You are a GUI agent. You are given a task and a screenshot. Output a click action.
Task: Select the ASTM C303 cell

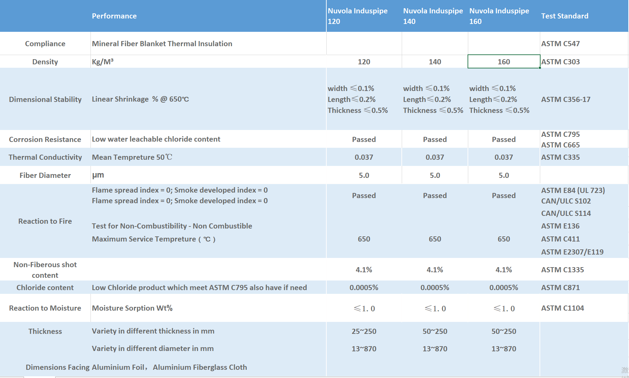pyautogui.click(x=560, y=62)
